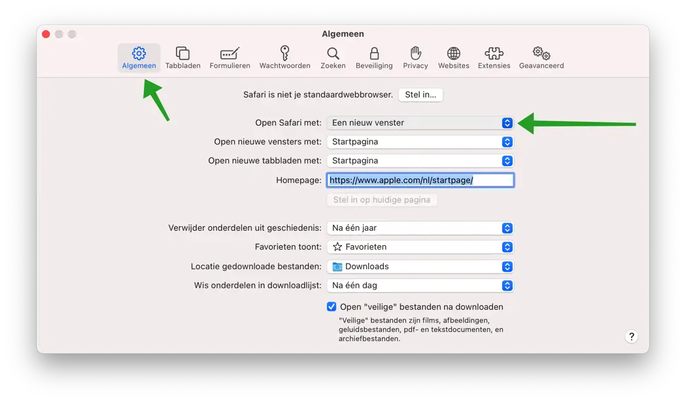
Task: Expand Open nieuwe vensters met dropdown
Action: tap(420, 142)
